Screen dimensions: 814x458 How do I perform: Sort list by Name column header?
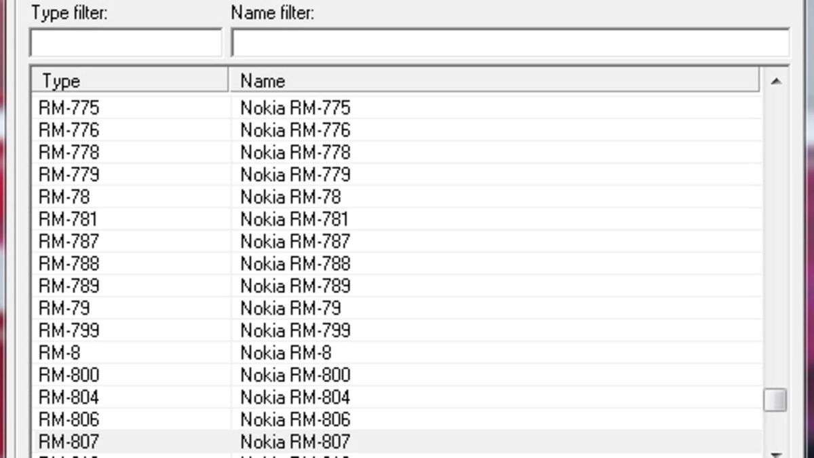[x=494, y=81]
